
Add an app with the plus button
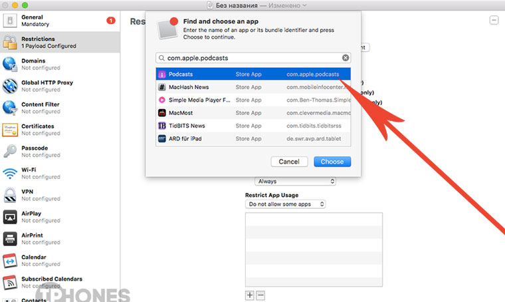coord(250,295)
